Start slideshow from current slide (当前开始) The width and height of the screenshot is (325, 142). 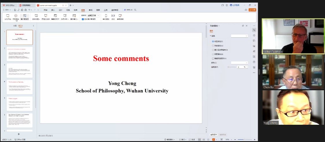pos(16,17)
